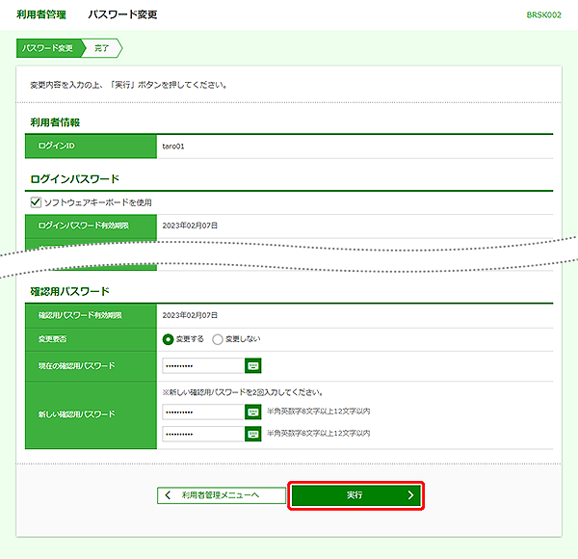578x559 pixels.
Task: Click the 変更要否 label cell
Action: pos(92,339)
